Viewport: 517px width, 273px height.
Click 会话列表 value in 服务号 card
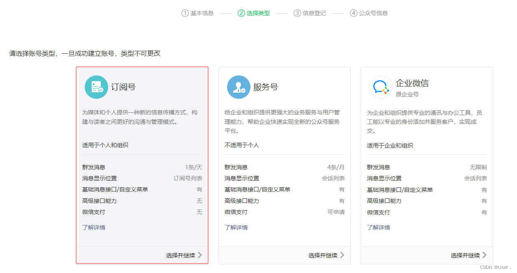[x=333, y=178]
